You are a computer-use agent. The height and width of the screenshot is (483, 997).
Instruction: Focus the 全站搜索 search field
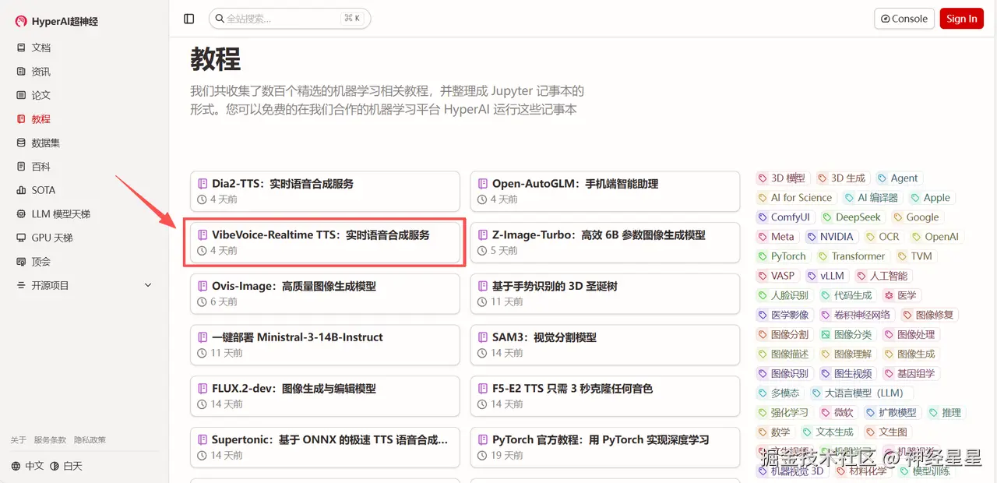(x=290, y=19)
